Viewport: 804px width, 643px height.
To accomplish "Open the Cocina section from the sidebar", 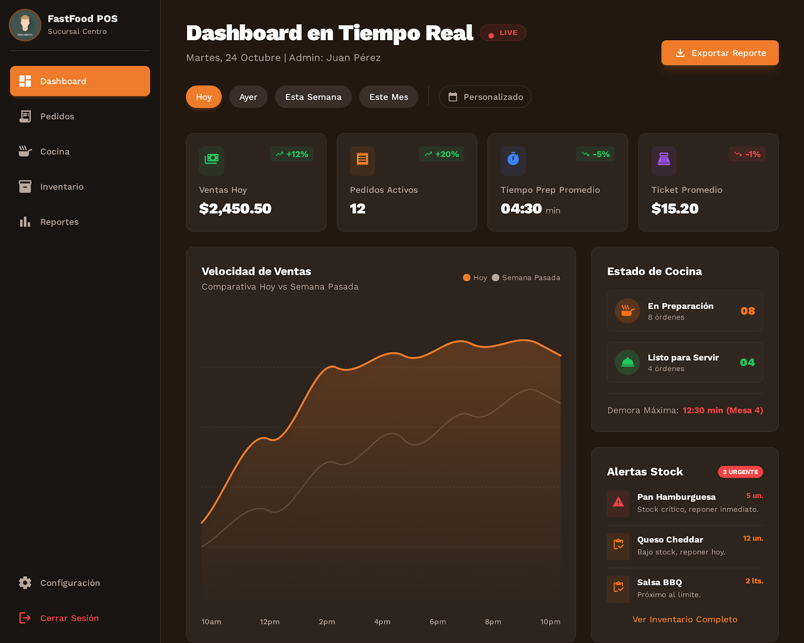I will (24, 151).
